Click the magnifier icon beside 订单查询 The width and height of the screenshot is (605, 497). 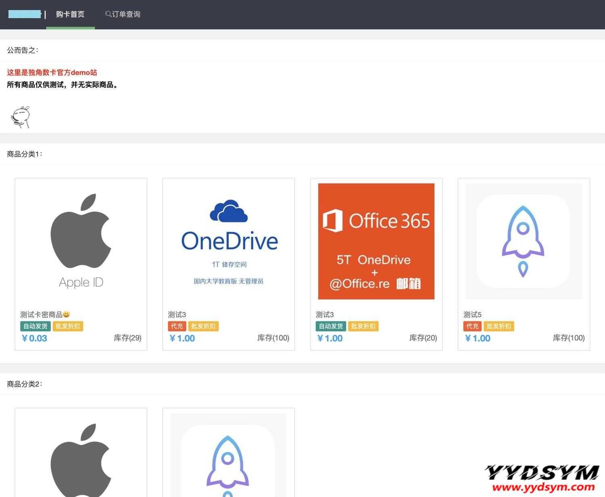pyautogui.click(x=108, y=14)
